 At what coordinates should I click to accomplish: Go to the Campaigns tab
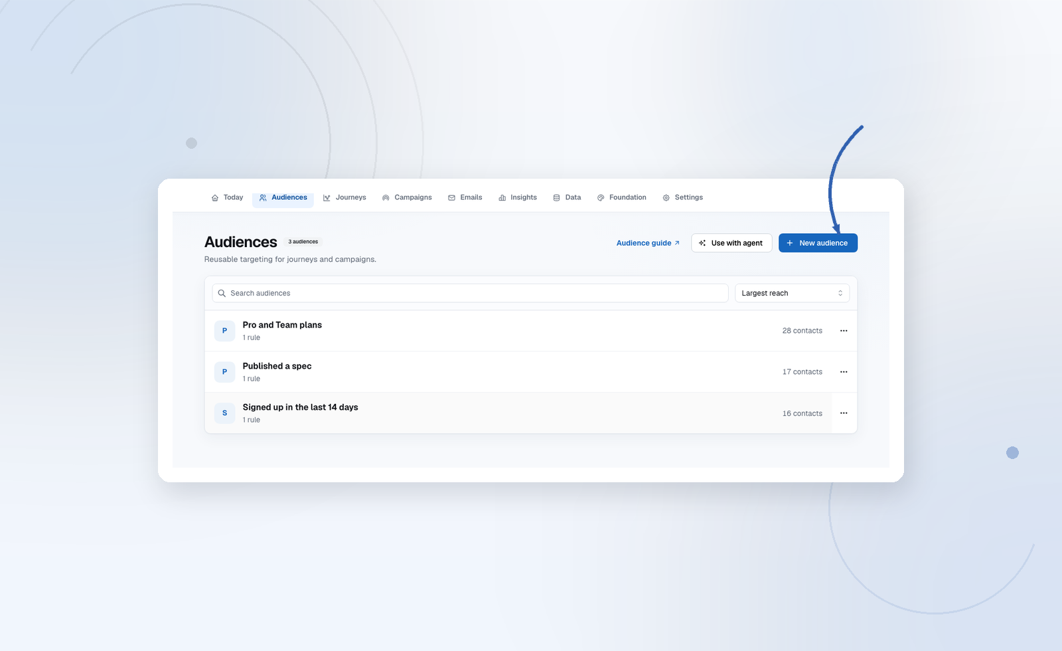407,197
